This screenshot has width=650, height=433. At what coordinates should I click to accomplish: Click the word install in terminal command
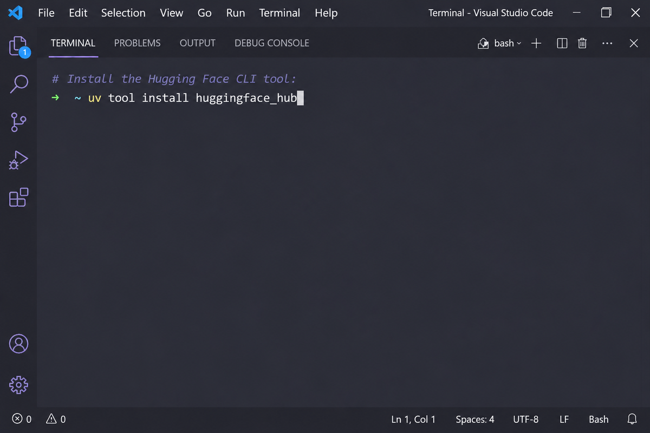coord(165,98)
